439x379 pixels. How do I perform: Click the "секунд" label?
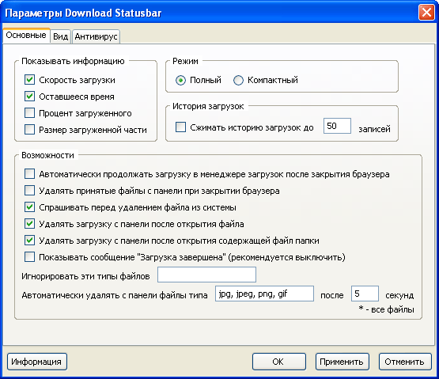[x=399, y=295]
